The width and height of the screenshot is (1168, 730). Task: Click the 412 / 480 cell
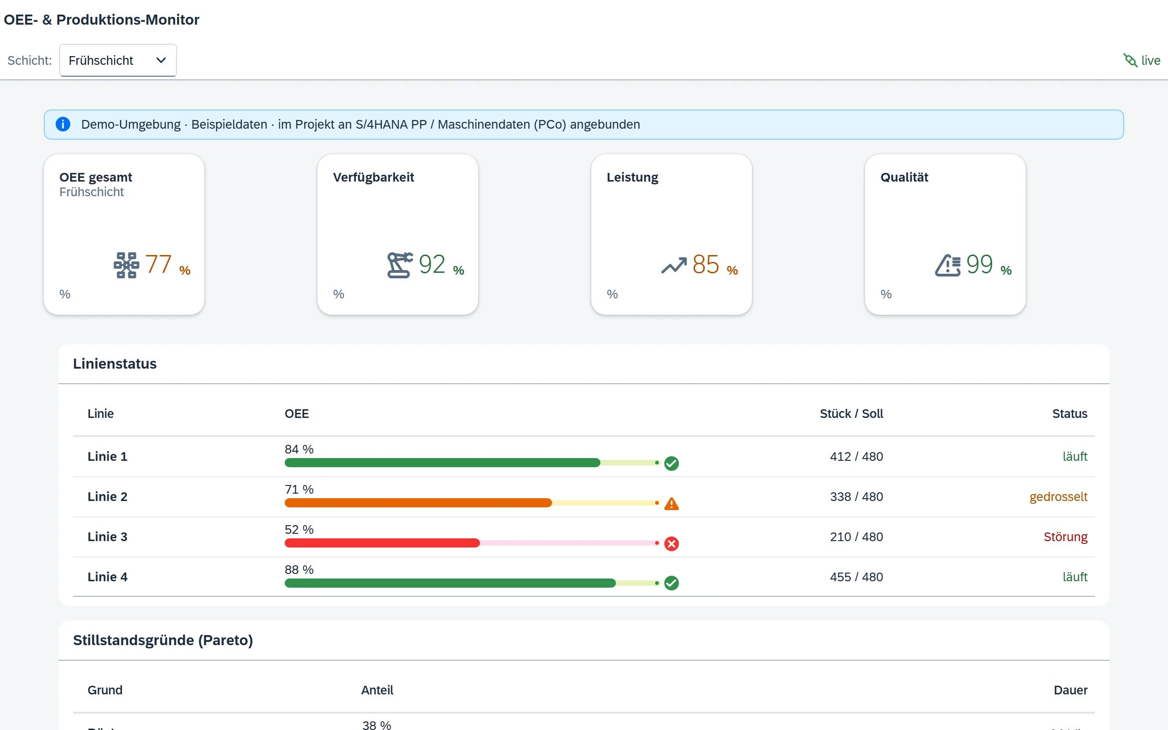click(x=856, y=456)
